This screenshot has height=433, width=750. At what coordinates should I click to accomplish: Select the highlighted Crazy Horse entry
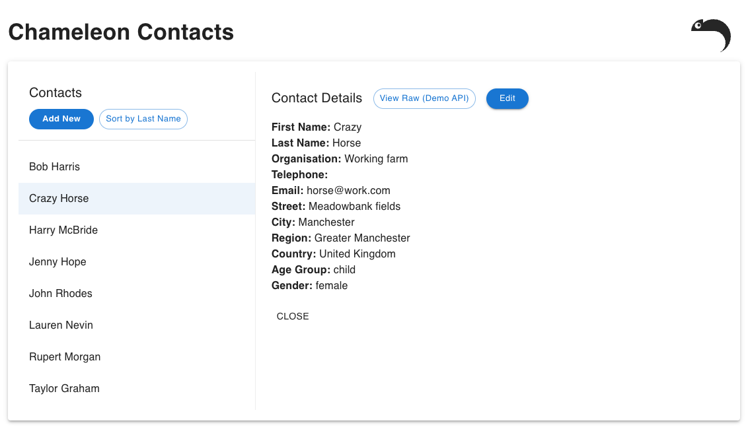coord(59,199)
